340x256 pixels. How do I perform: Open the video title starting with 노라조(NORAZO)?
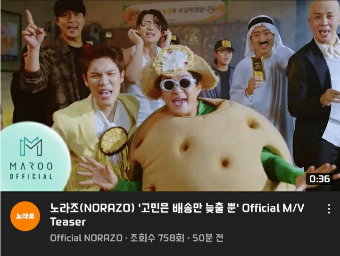pos(177,215)
